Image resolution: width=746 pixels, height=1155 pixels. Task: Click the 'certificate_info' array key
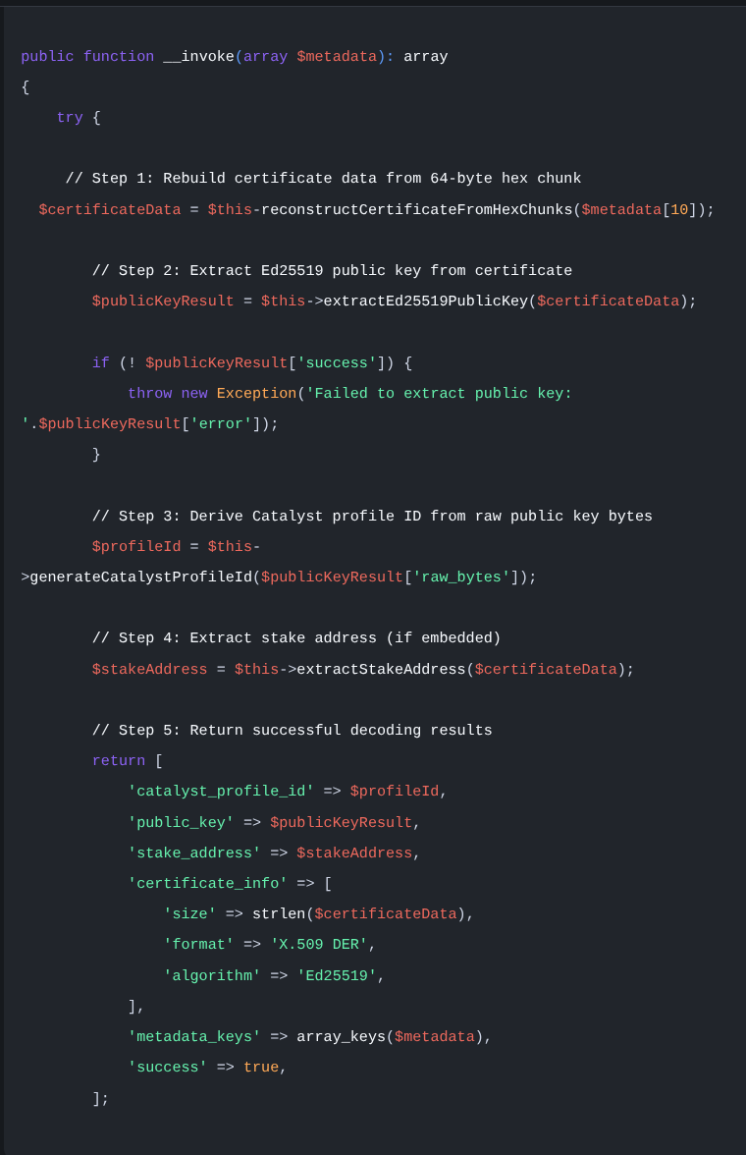207,884
